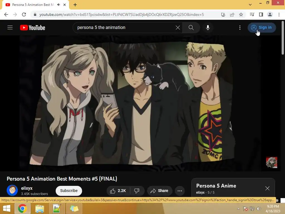Install app from address bar icon
The width and height of the screenshot is (285, 214).
pyautogui.click(x=223, y=14)
